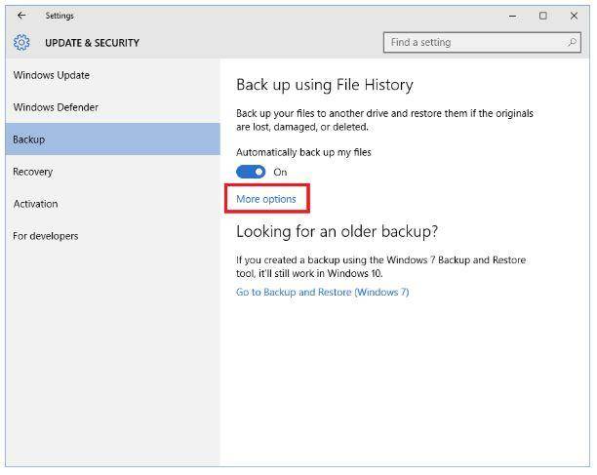Click the Find a setting search box
The image size is (597, 475).
pyautogui.click(x=482, y=42)
